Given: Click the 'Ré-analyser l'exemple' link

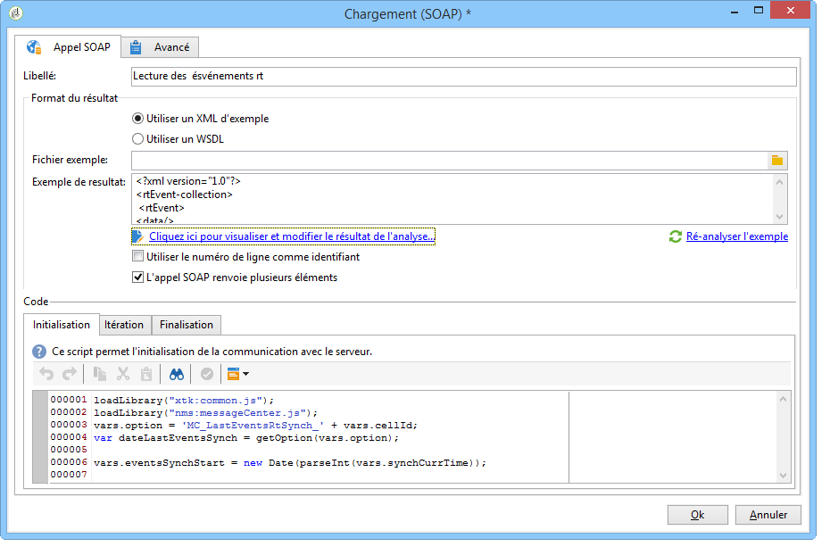Looking at the screenshot, I should [737, 236].
